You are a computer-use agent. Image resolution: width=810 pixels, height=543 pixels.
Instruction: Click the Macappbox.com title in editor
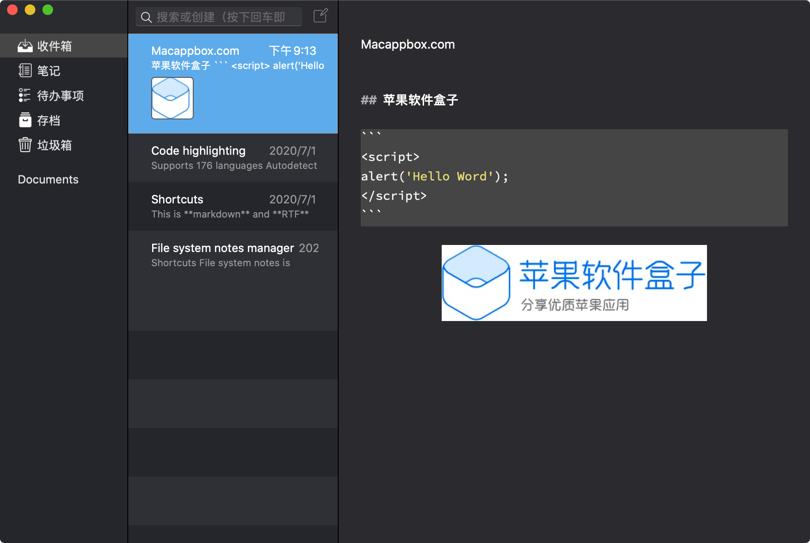pos(408,44)
